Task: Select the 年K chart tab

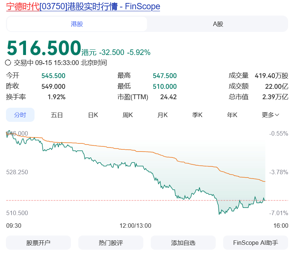Action: point(232,115)
